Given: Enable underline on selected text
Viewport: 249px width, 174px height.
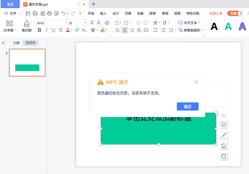Looking at the screenshot, I should tap(53, 30).
